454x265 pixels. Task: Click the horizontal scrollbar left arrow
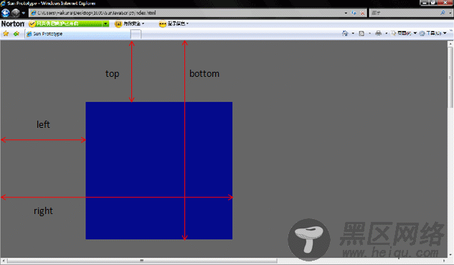tap(4, 261)
